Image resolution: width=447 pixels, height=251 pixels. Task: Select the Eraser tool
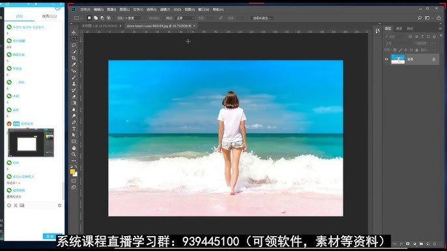tap(74, 96)
